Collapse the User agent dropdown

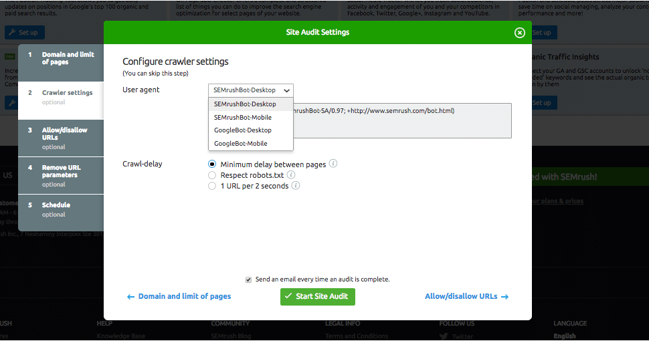pos(251,90)
